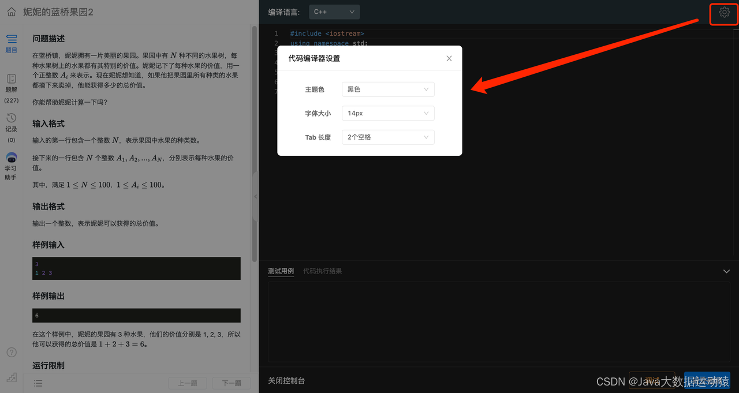This screenshot has width=739, height=393.
Task: Click the sample output block showing 6
Action: pos(136,316)
